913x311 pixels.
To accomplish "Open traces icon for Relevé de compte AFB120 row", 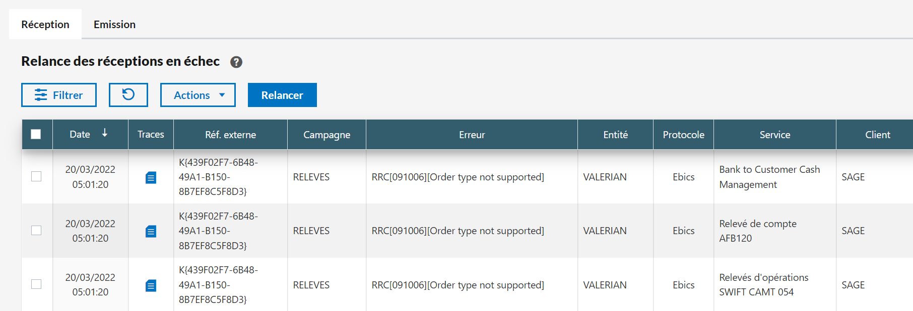I will 151,231.
